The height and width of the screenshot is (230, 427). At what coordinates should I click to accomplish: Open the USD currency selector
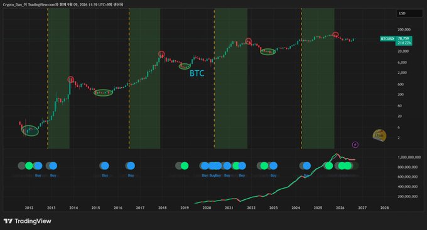[409, 13]
